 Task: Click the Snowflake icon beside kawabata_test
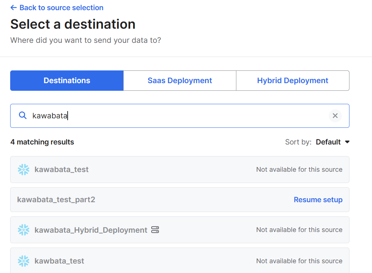point(24,170)
